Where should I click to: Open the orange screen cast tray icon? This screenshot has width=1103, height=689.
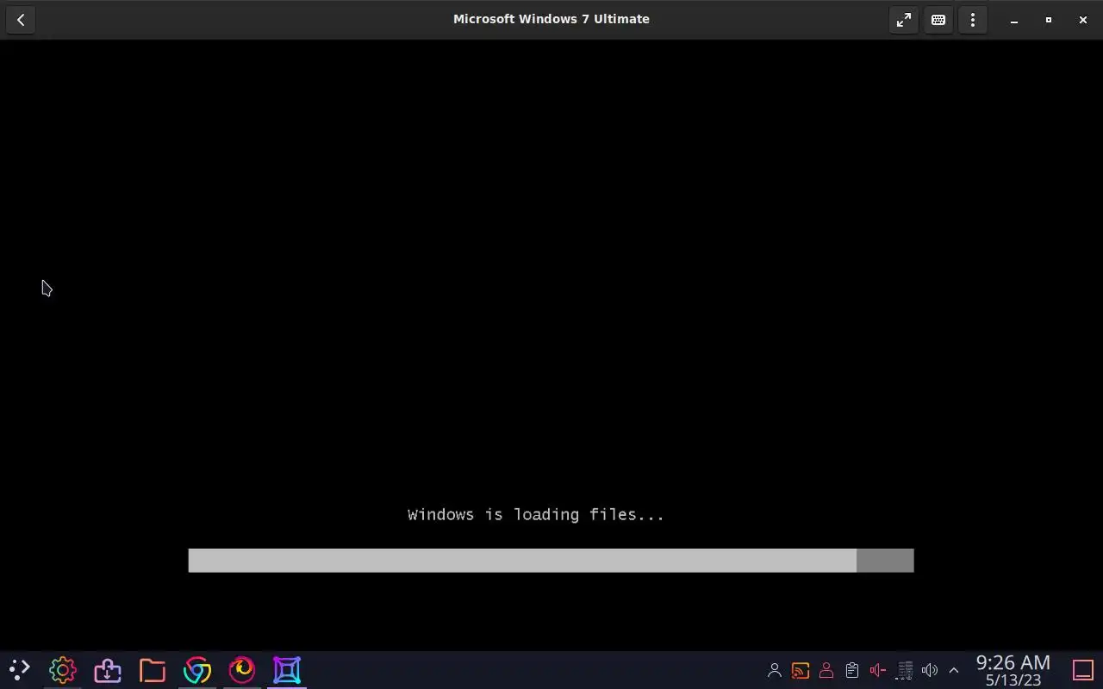coord(801,670)
